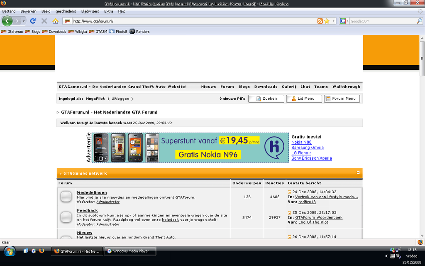Image resolution: width=425 pixels, height=266 pixels.
Task: Open the taskbar clock showing 13:18
Action: point(411,250)
